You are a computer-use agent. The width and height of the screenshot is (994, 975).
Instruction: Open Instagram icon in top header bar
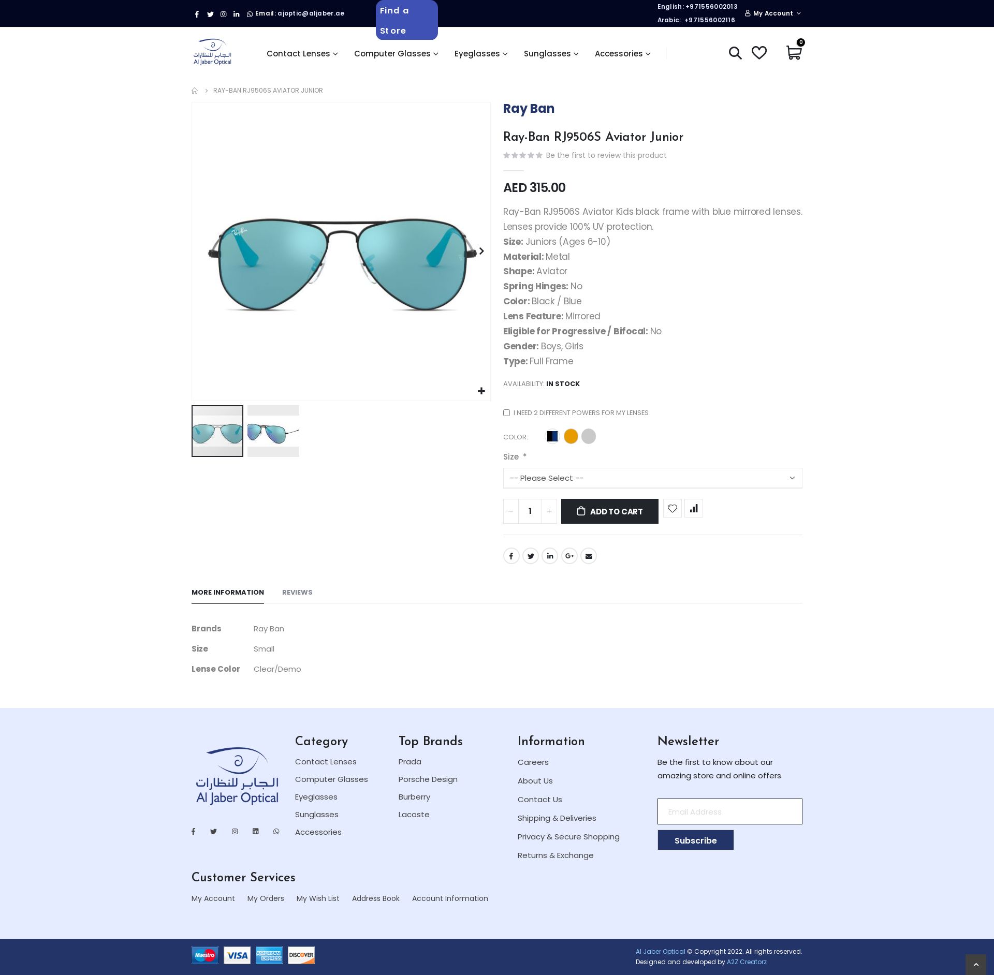[x=223, y=14]
